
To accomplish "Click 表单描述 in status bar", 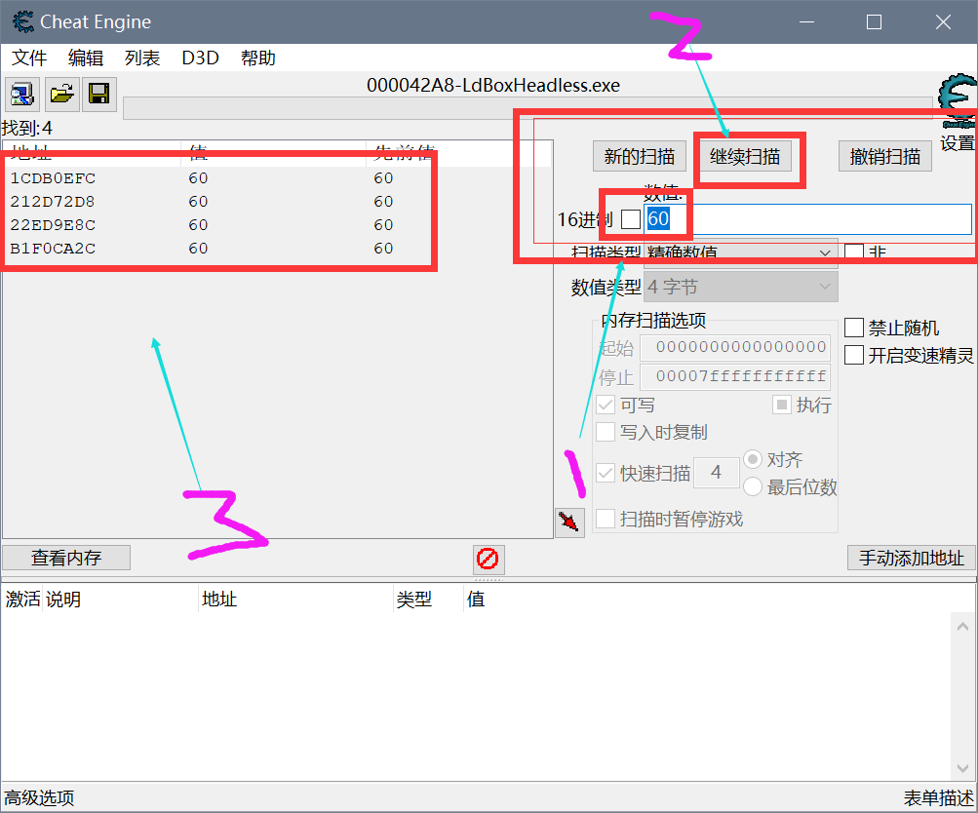I will [939, 798].
